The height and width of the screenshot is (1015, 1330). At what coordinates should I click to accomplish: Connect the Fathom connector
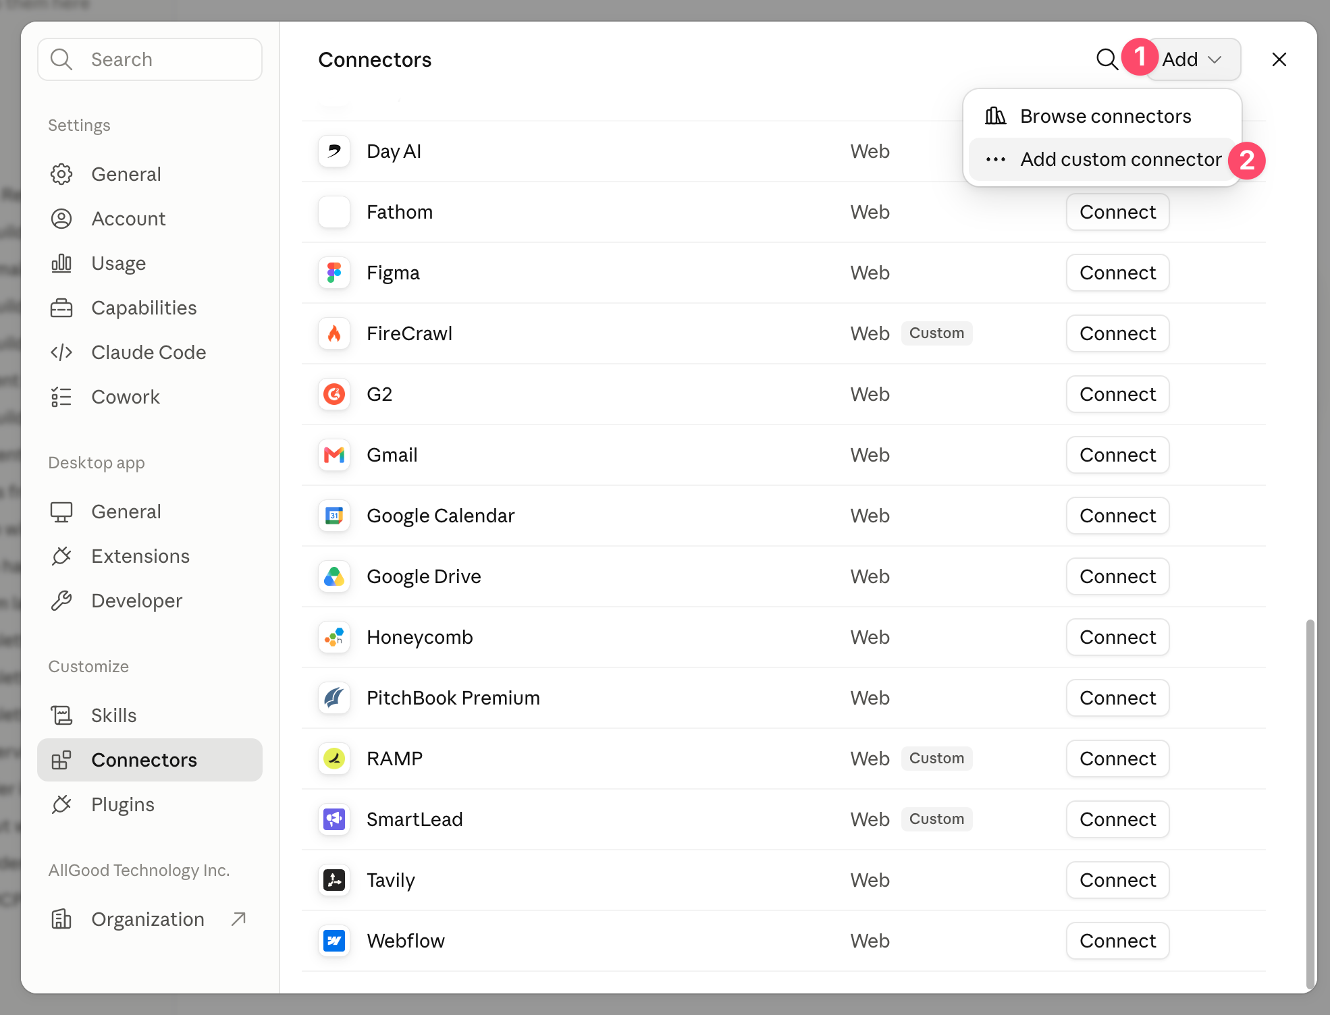tap(1117, 212)
